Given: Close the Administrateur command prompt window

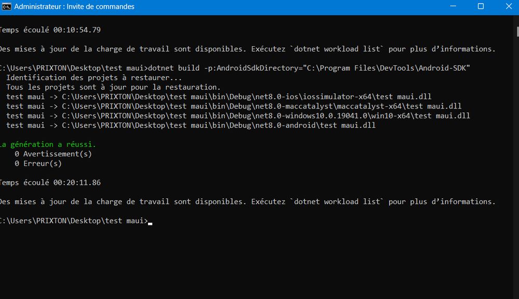Looking at the screenshot, I should 509,6.
